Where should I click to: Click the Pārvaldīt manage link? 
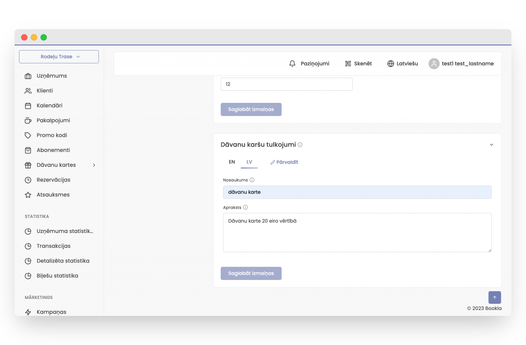(284, 162)
